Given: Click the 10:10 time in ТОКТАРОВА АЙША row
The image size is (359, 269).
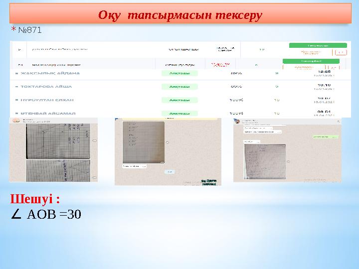Looking at the screenshot, I should point(324,85).
